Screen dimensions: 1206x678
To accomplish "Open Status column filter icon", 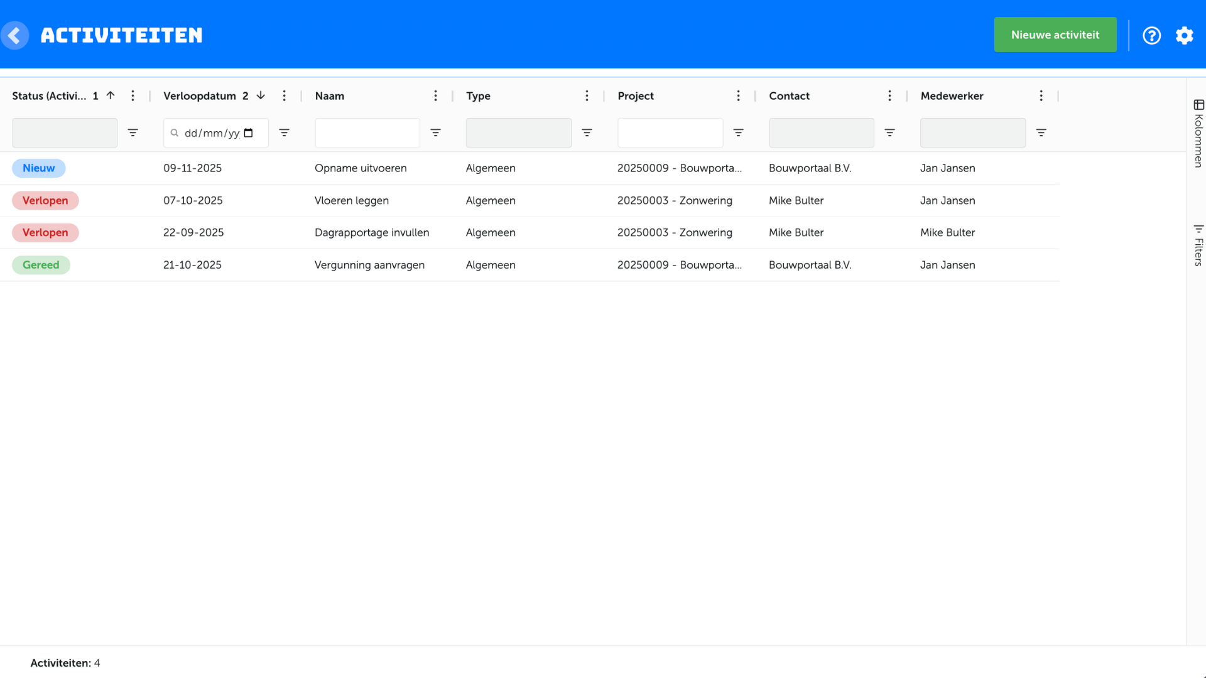I will point(133,132).
